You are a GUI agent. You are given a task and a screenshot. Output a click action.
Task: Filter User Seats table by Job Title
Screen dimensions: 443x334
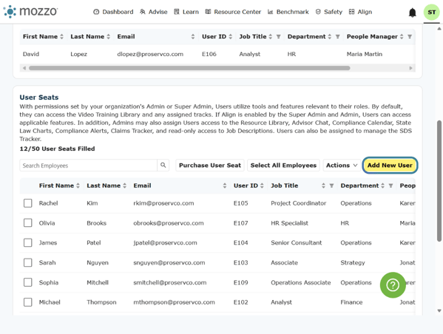pyautogui.click(x=331, y=185)
